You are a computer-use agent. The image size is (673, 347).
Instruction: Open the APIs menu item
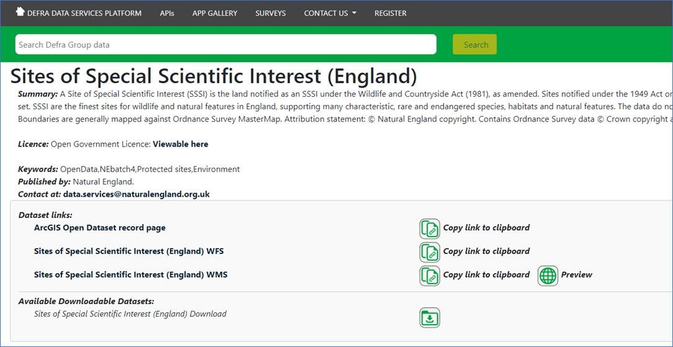pyautogui.click(x=167, y=13)
